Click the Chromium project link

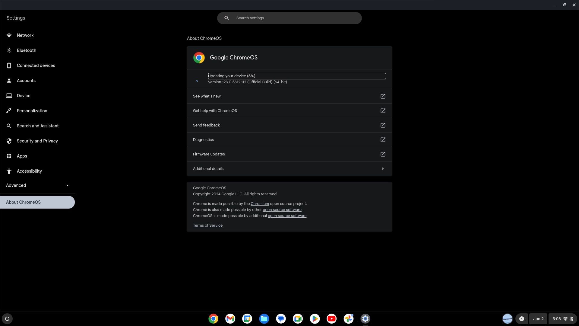(x=260, y=204)
